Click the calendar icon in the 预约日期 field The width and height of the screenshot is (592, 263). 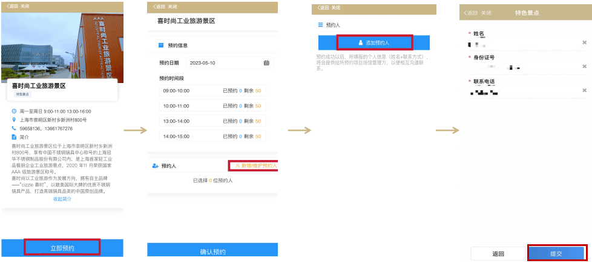[x=266, y=63]
